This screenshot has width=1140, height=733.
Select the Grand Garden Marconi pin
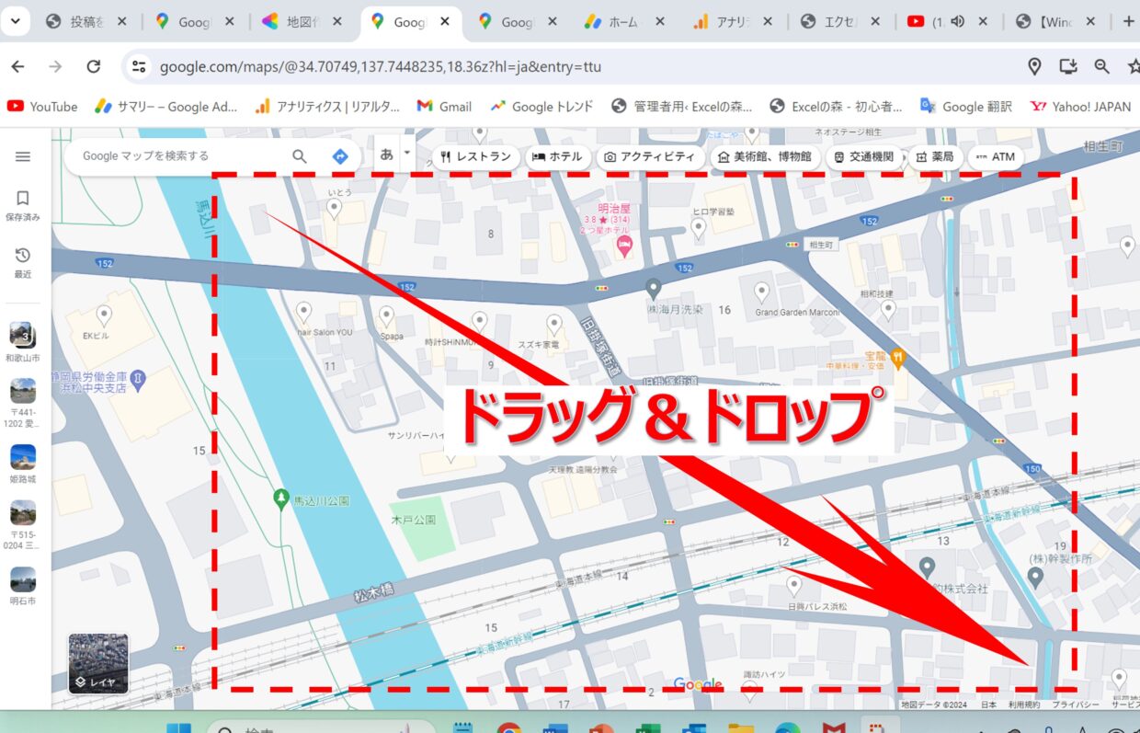point(761,292)
